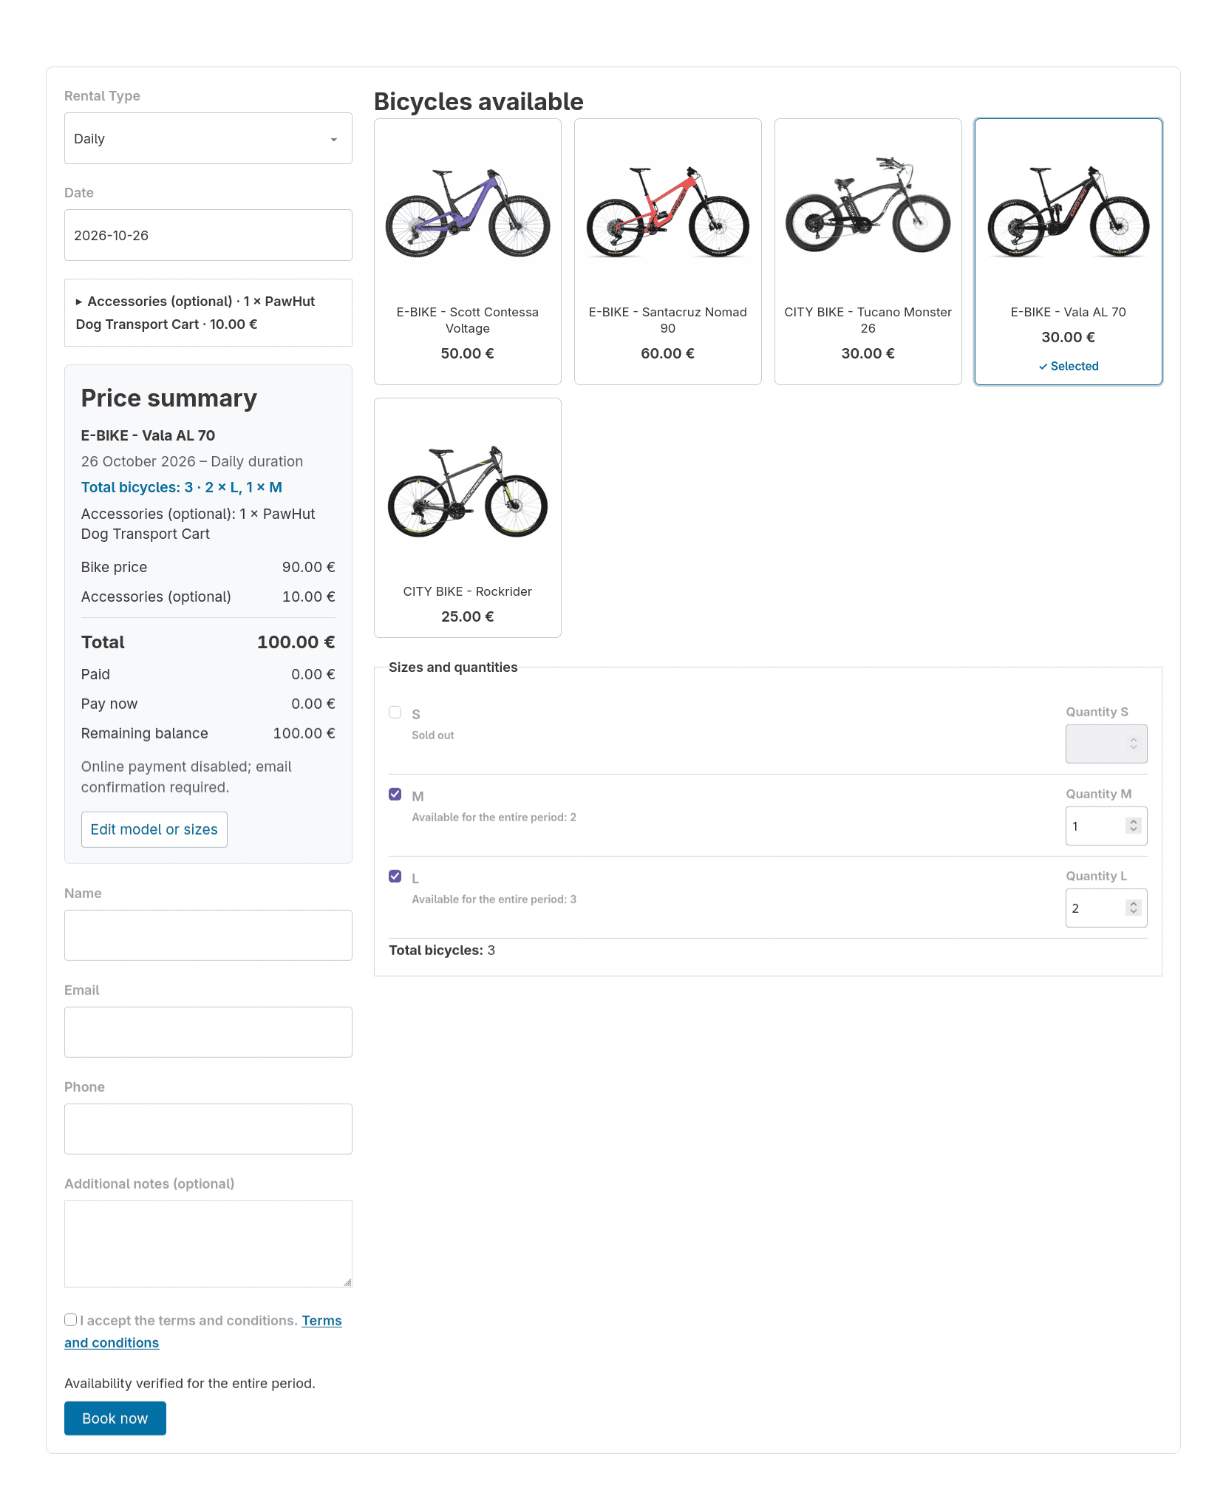Select the E-BIKE Scott Contessa Voltage card
The width and height of the screenshot is (1226, 1502).
[467, 251]
